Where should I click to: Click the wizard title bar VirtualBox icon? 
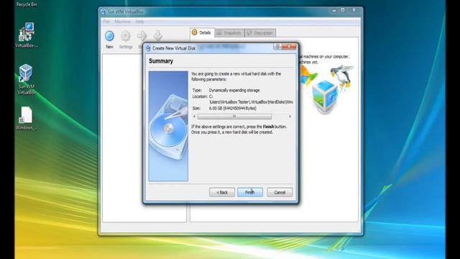[148, 48]
